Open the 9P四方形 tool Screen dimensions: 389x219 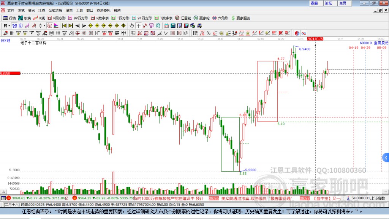(78, 18)
